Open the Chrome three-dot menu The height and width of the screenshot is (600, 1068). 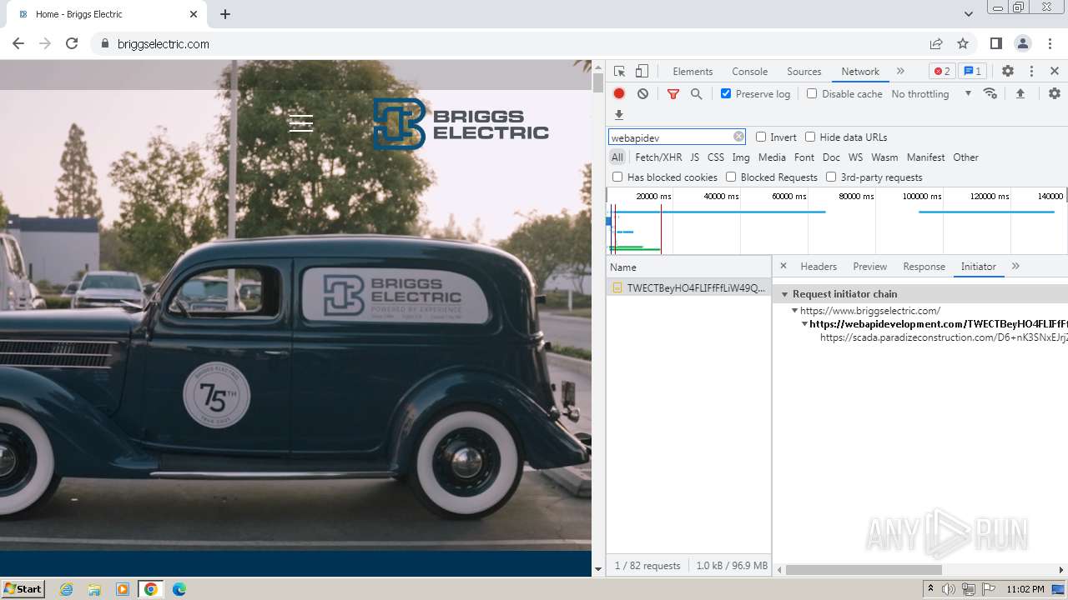(1050, 43)
